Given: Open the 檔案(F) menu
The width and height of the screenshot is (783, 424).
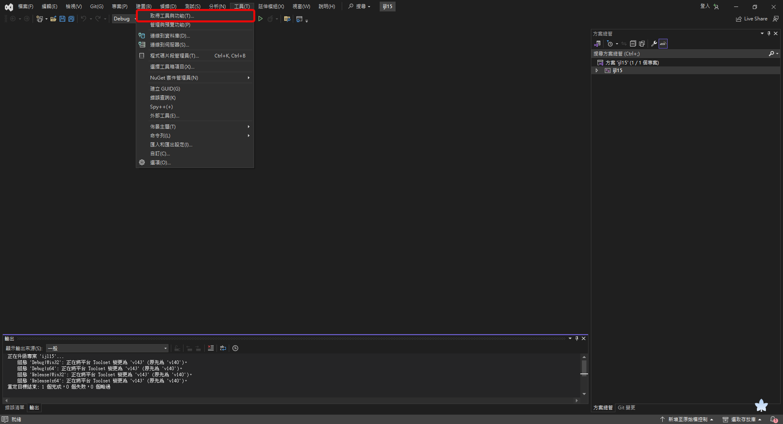Looking at the screenshot, I should click(26, 7).
